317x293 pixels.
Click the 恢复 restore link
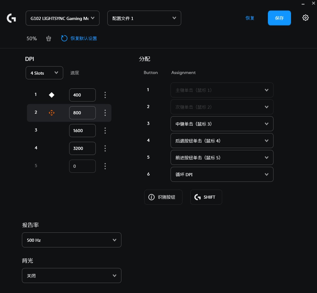tap(250, 18)
